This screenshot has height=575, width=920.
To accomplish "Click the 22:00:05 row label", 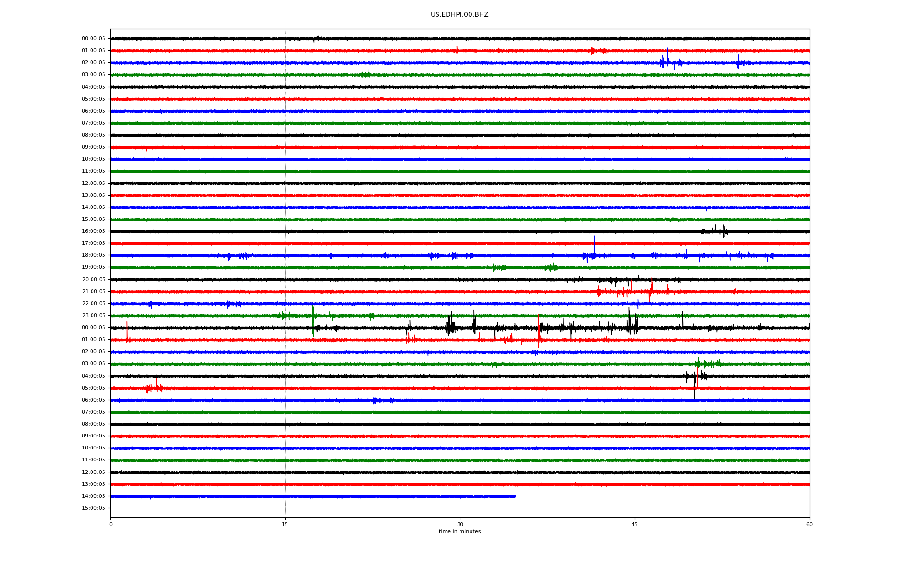I will tap(93, 304).
